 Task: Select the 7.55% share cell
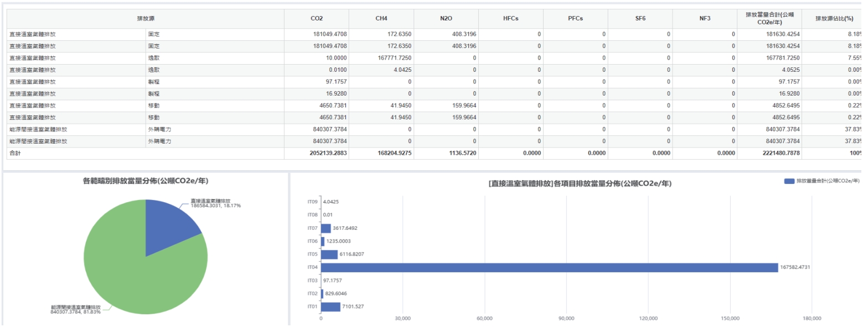833,58
